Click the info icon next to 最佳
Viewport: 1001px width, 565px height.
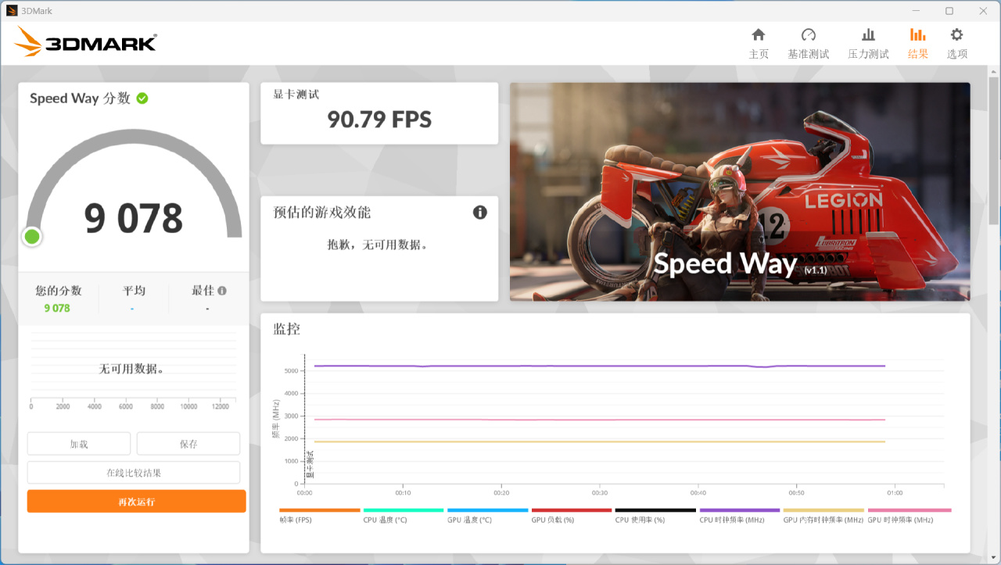(222, 291)
